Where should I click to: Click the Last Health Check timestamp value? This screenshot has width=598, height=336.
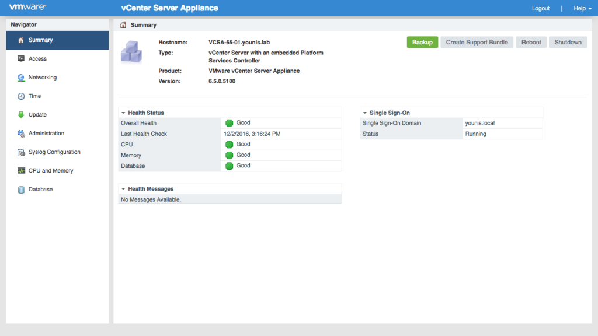coord(252,134)
